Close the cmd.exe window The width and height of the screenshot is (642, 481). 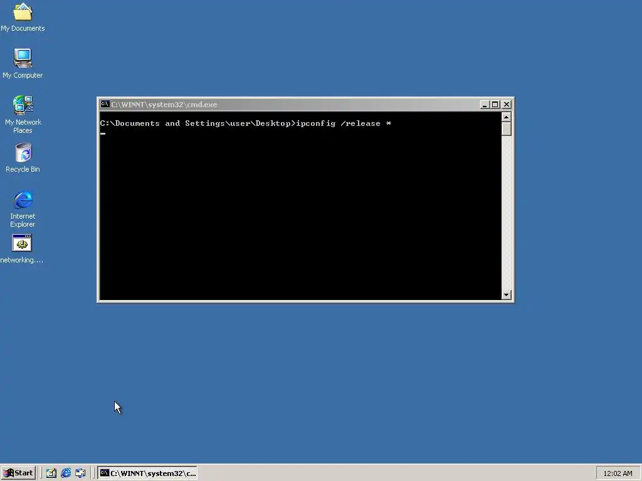[507, 105]
